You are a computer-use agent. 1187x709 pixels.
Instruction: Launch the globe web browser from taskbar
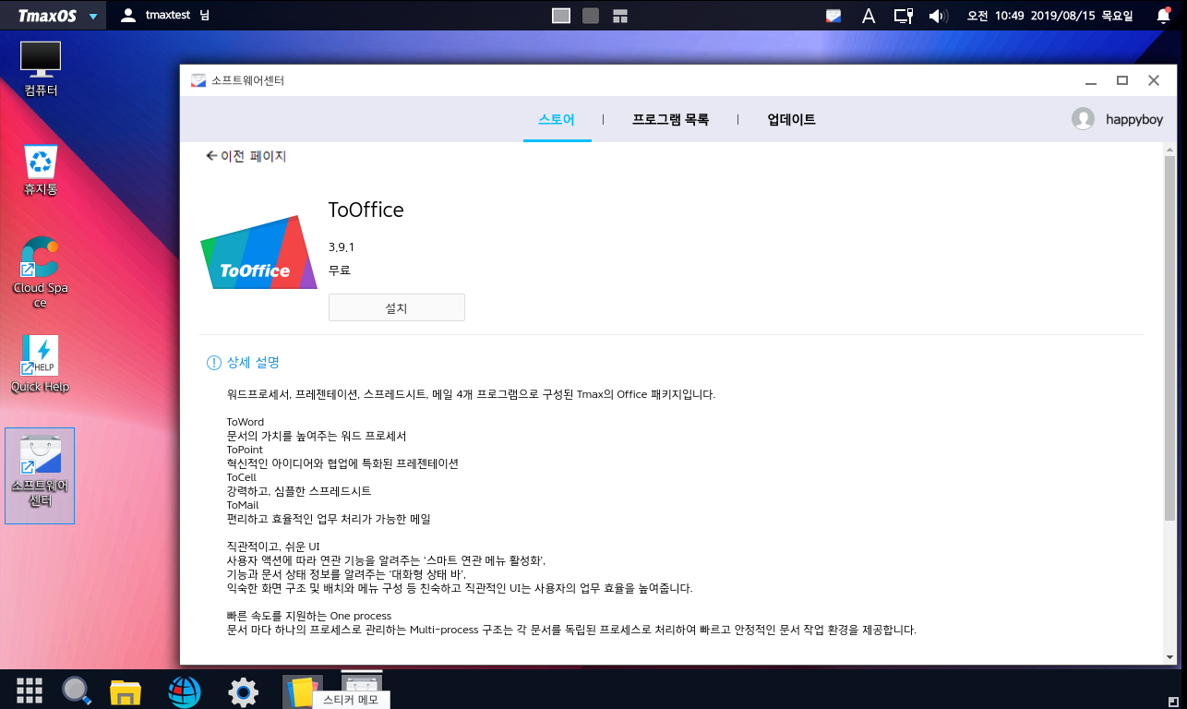point(185,691)
